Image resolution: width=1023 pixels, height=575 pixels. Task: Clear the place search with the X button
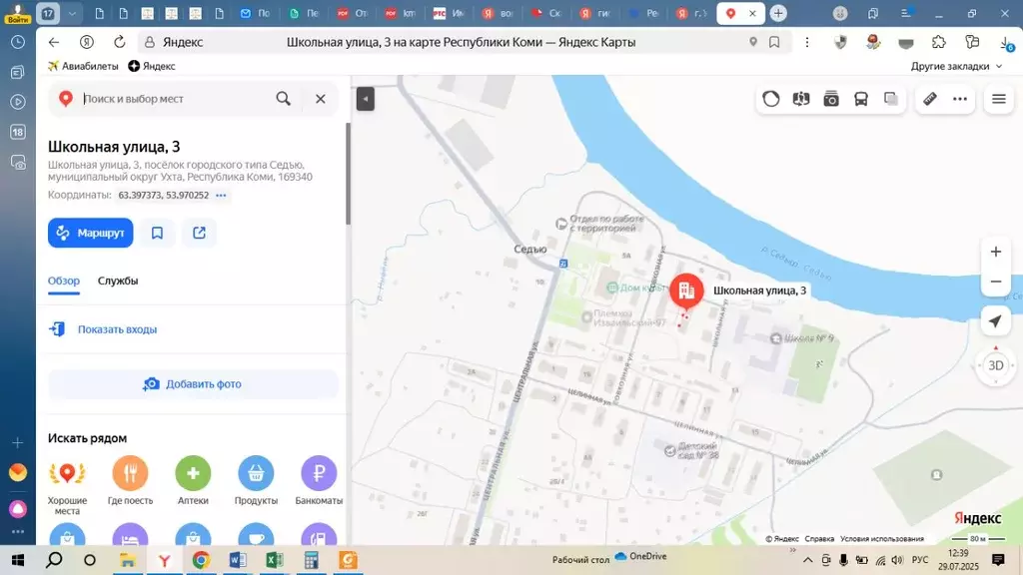pos(321,99)
